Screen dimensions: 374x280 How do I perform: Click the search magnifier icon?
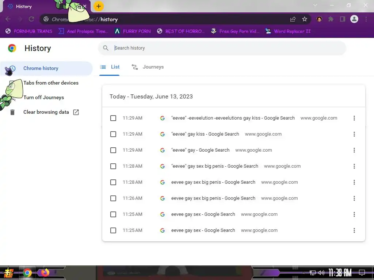(106, 48)
